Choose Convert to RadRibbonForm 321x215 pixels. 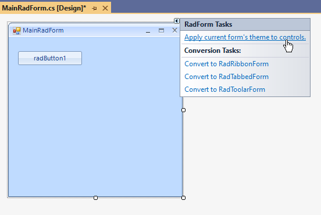tap(226, 64)
